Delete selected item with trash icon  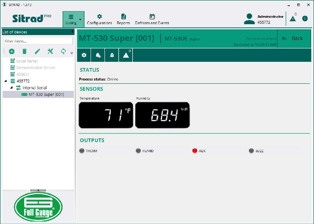tap(25, 52)
